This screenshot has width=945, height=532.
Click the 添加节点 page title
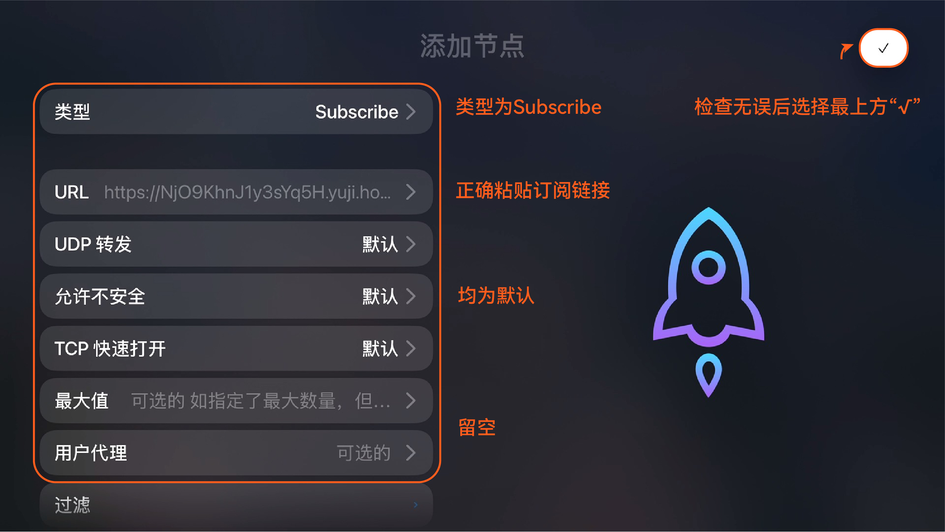[472, 46]
